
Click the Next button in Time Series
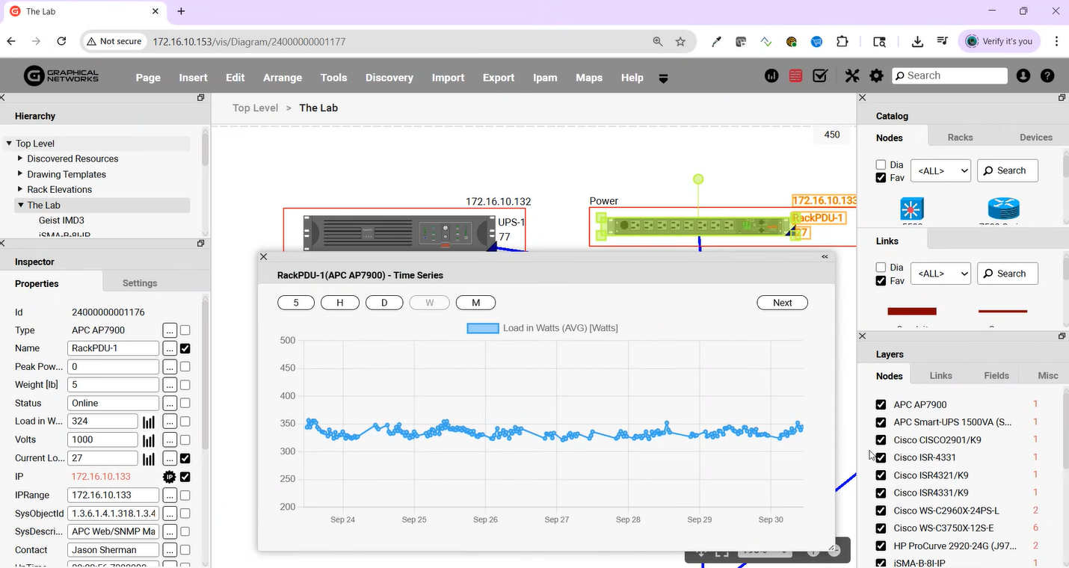click(x=782, y=303)
